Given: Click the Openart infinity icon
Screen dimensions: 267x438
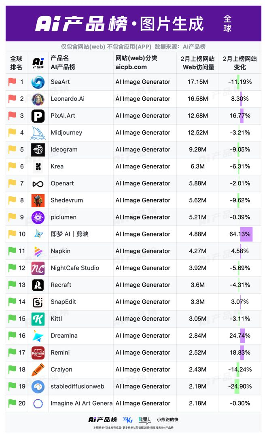Looking at the screenshot, I should (38, 184).
